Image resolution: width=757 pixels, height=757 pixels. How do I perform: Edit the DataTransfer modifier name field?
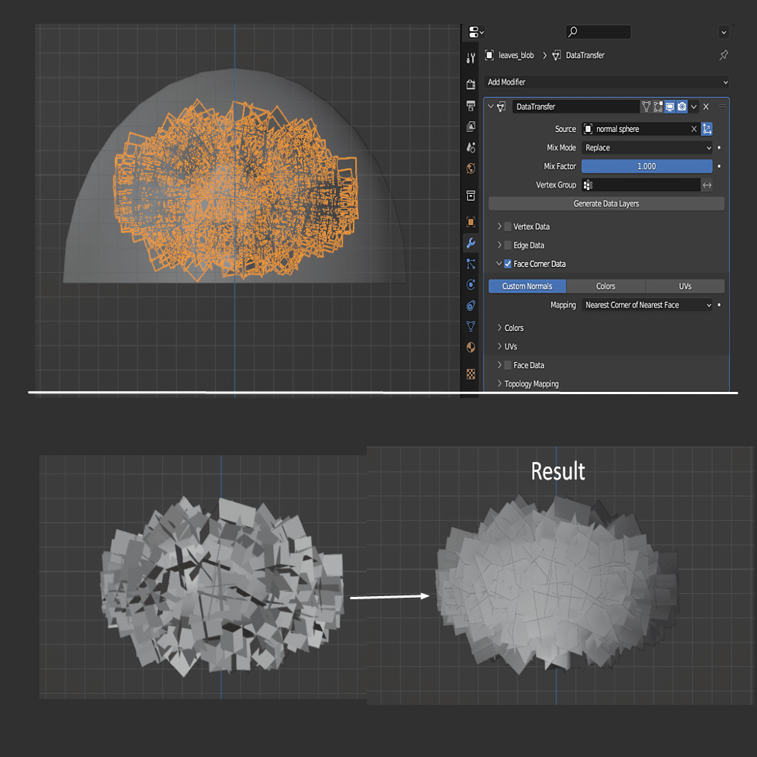(576, 107)
